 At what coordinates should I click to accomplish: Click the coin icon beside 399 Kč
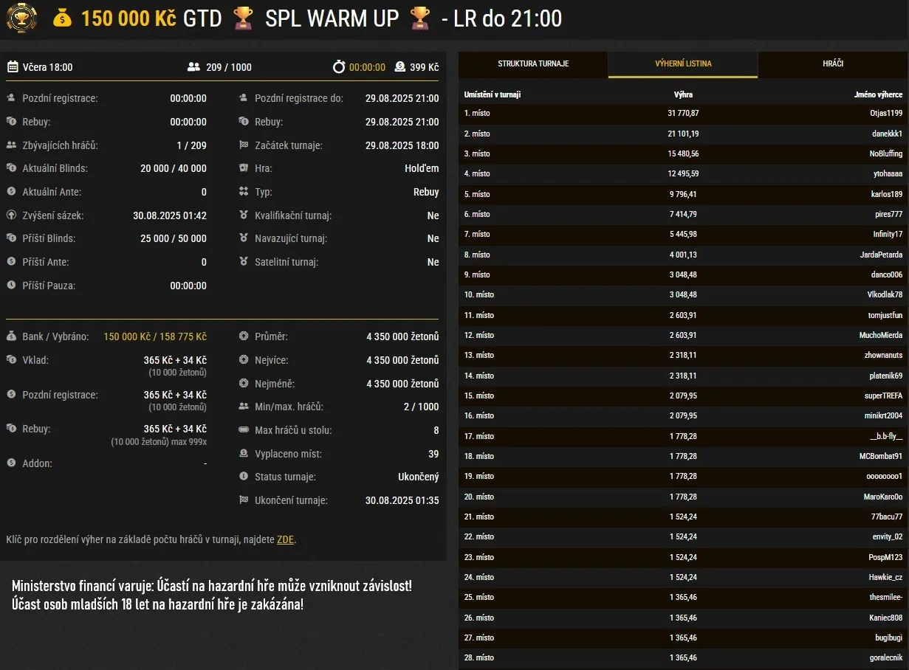coord(399,66)
